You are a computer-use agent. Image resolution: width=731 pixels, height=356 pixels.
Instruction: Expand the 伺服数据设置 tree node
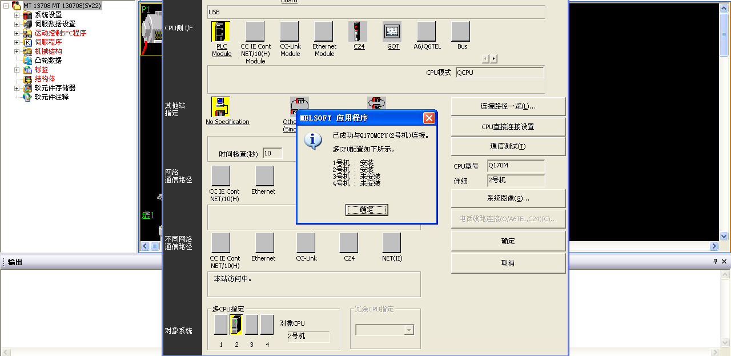[x=17, y=24]
